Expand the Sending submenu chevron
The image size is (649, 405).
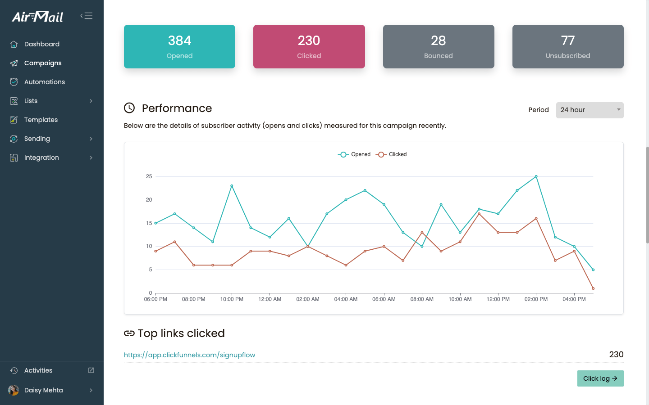[x=91, y=139]
